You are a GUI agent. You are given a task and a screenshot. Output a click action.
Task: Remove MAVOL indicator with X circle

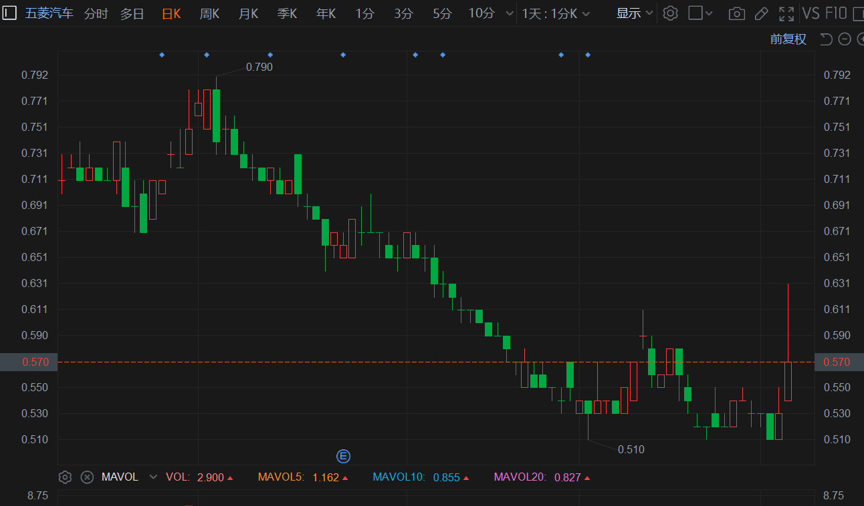(x=87, y=477)
